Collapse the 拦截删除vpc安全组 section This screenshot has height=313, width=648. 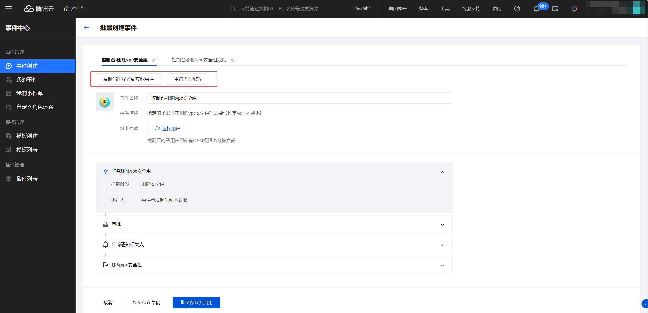(x=442, y=172)
